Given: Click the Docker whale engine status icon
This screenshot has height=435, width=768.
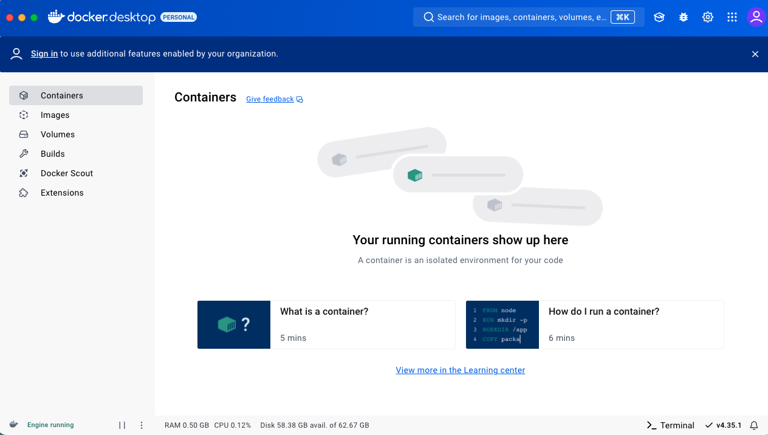Looking at the screenshot, I should [14, 425].
